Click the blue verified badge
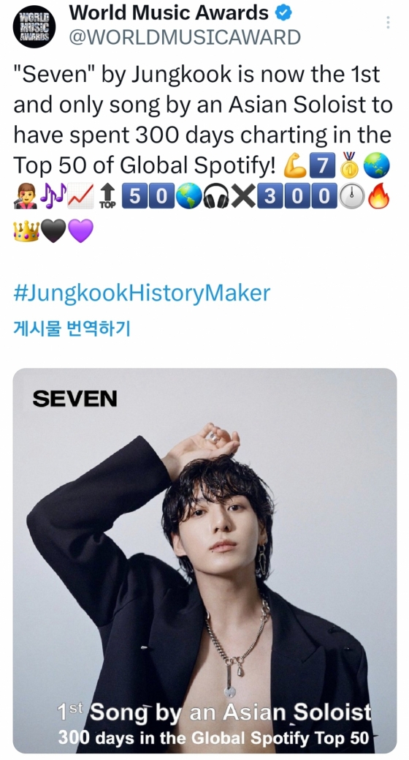Viewport: 409px width, 760px height. pos(283,14)
